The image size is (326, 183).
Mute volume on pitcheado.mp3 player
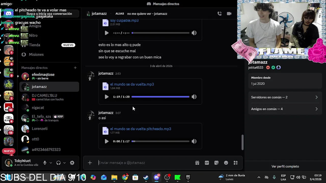point(194,141)
